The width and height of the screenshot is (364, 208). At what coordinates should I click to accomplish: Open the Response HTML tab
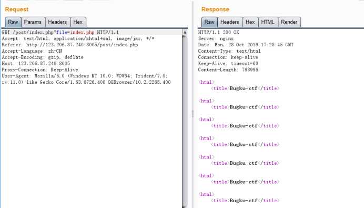[268, 22]
